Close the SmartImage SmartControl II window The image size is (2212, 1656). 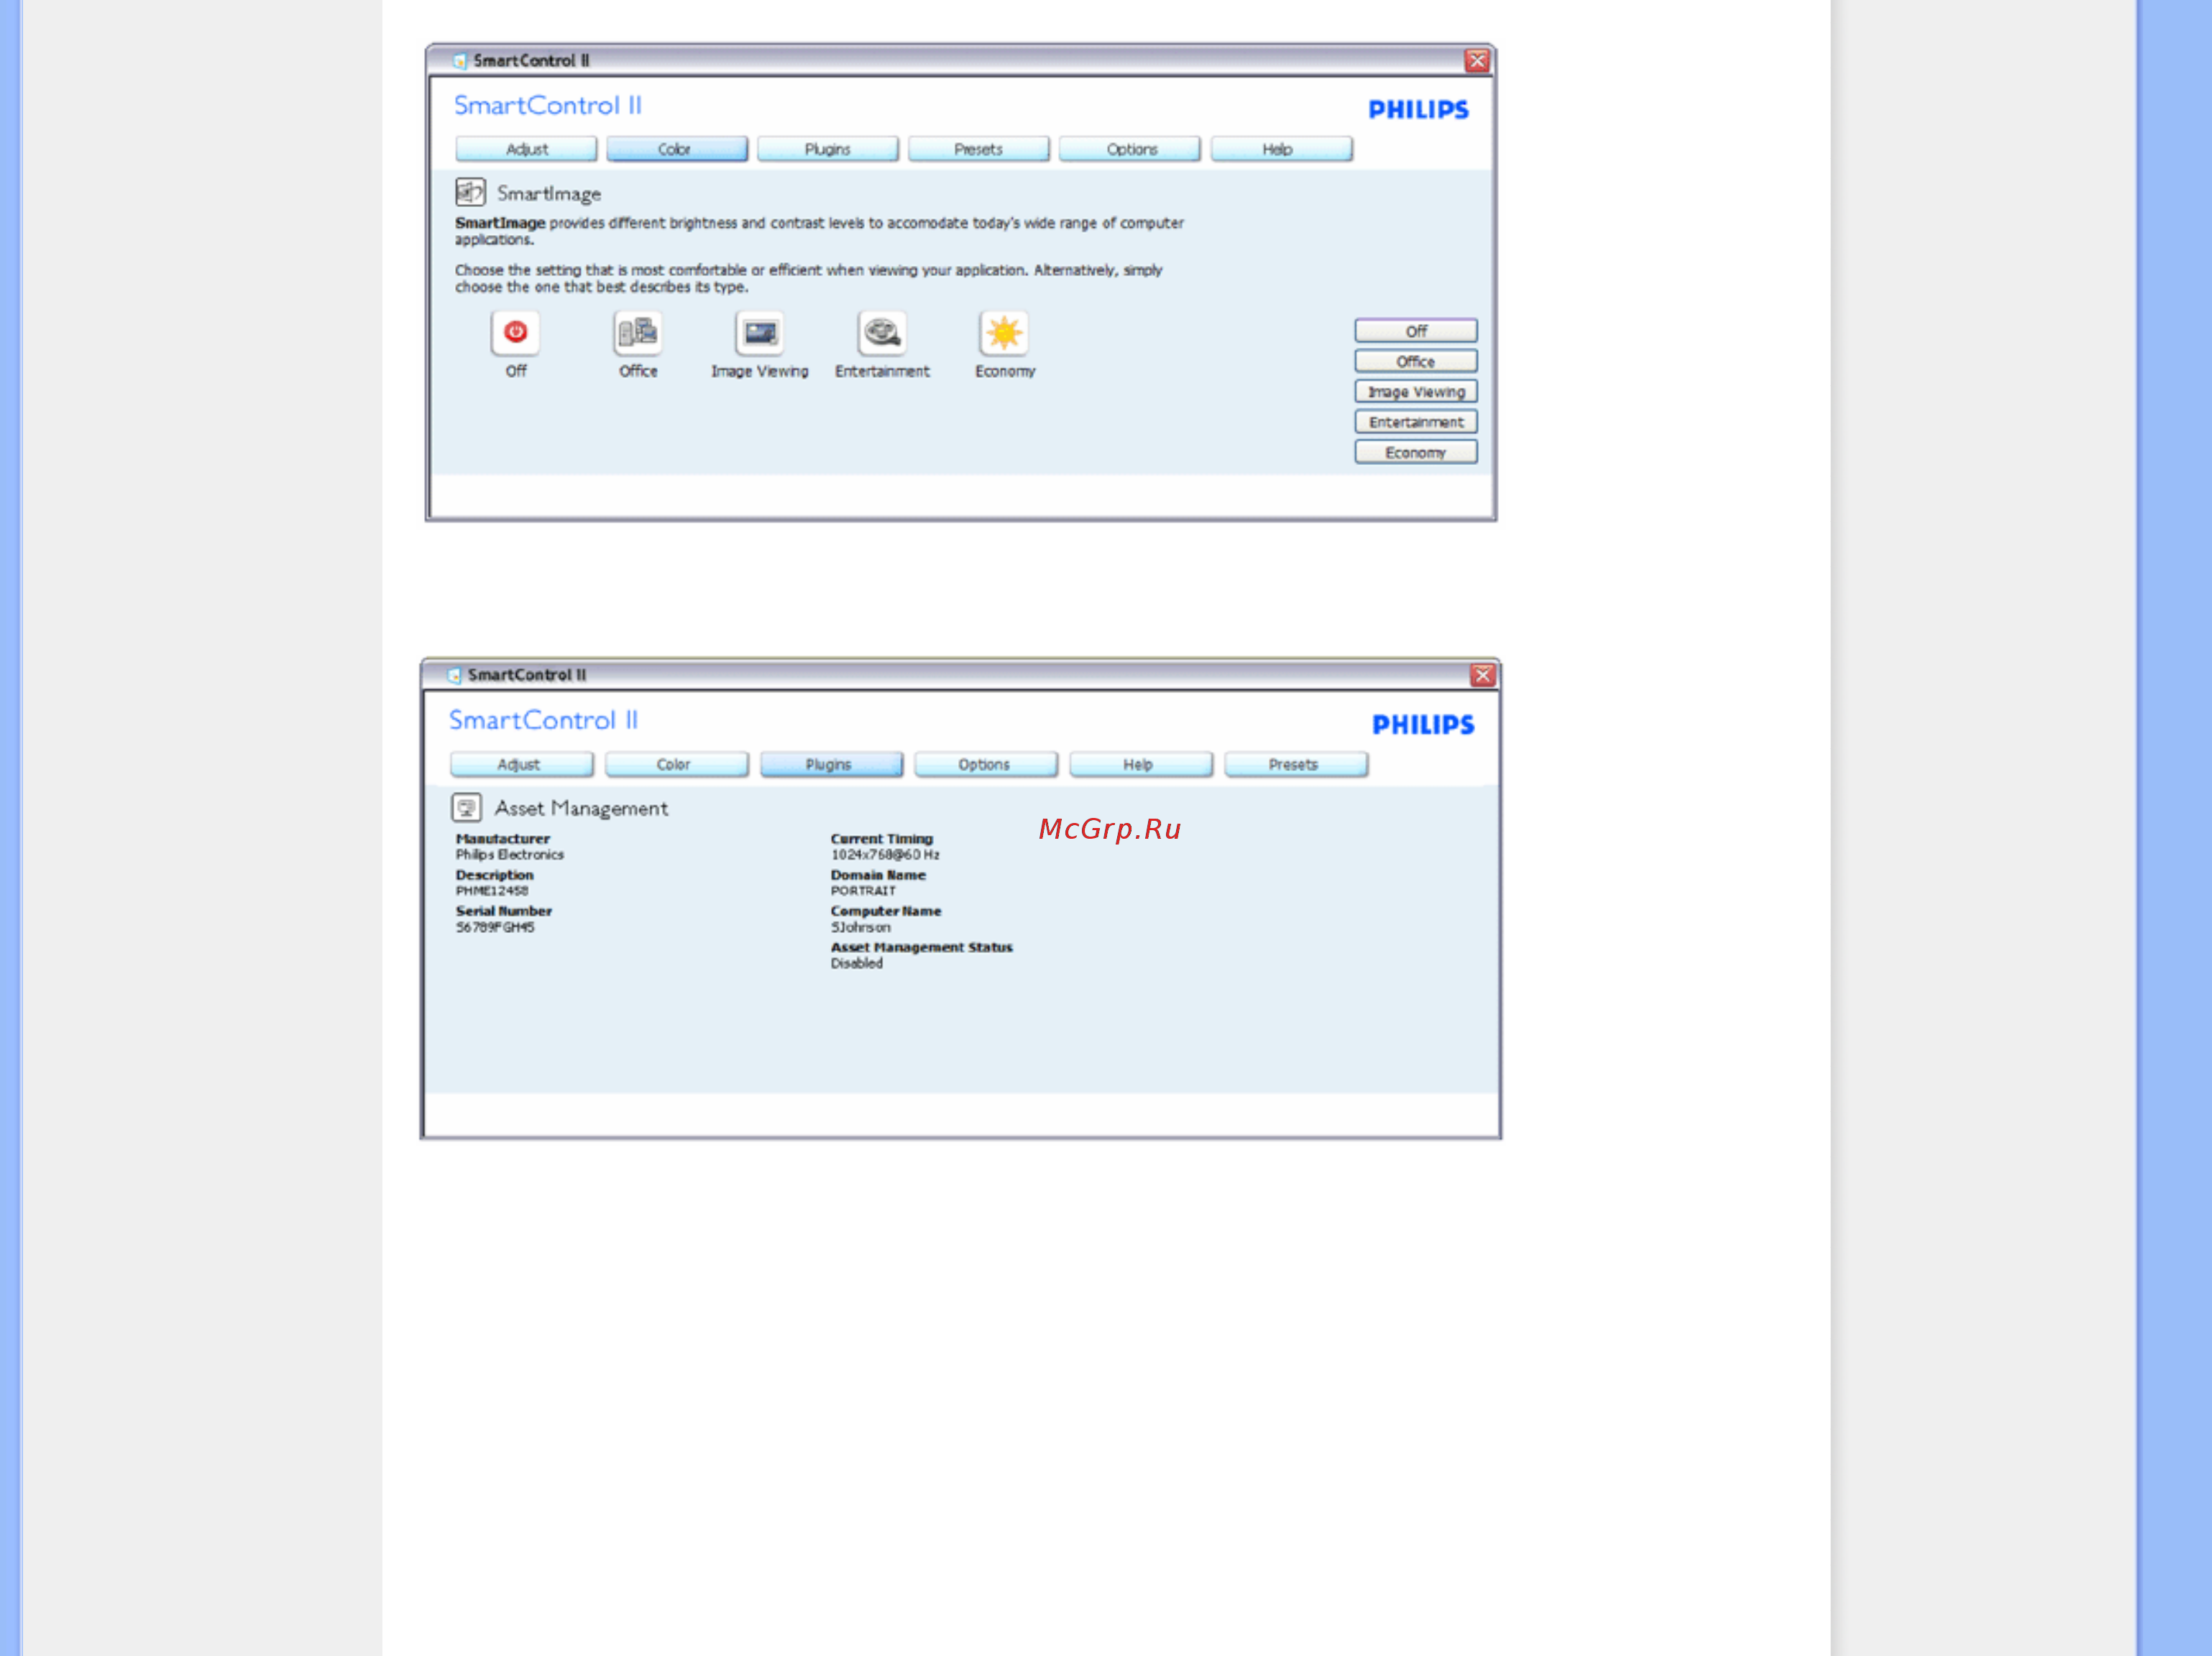tap(1476, 61)
